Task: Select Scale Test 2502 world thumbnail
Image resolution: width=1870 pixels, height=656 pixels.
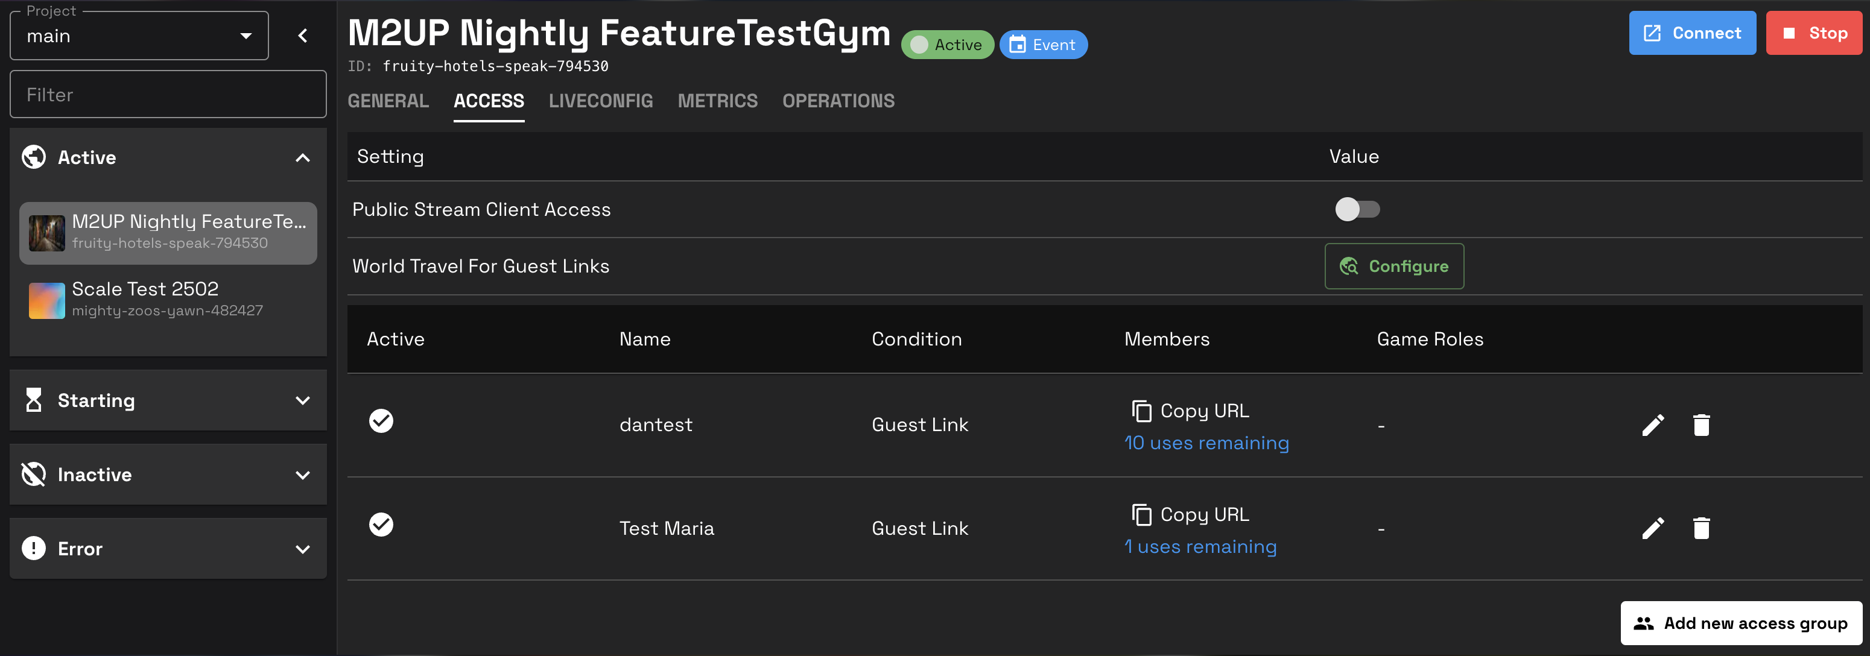Action: click(x=46, y=300)
